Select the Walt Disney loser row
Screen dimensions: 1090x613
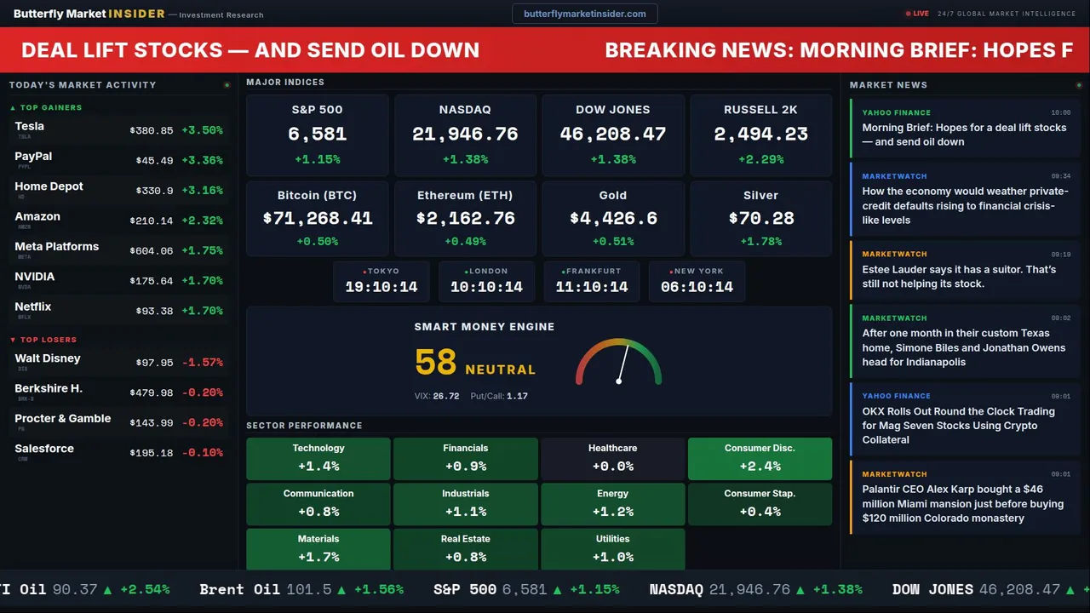(x=118, y=362)
